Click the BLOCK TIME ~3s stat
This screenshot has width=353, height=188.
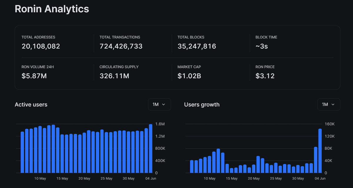tap(261, 46)
